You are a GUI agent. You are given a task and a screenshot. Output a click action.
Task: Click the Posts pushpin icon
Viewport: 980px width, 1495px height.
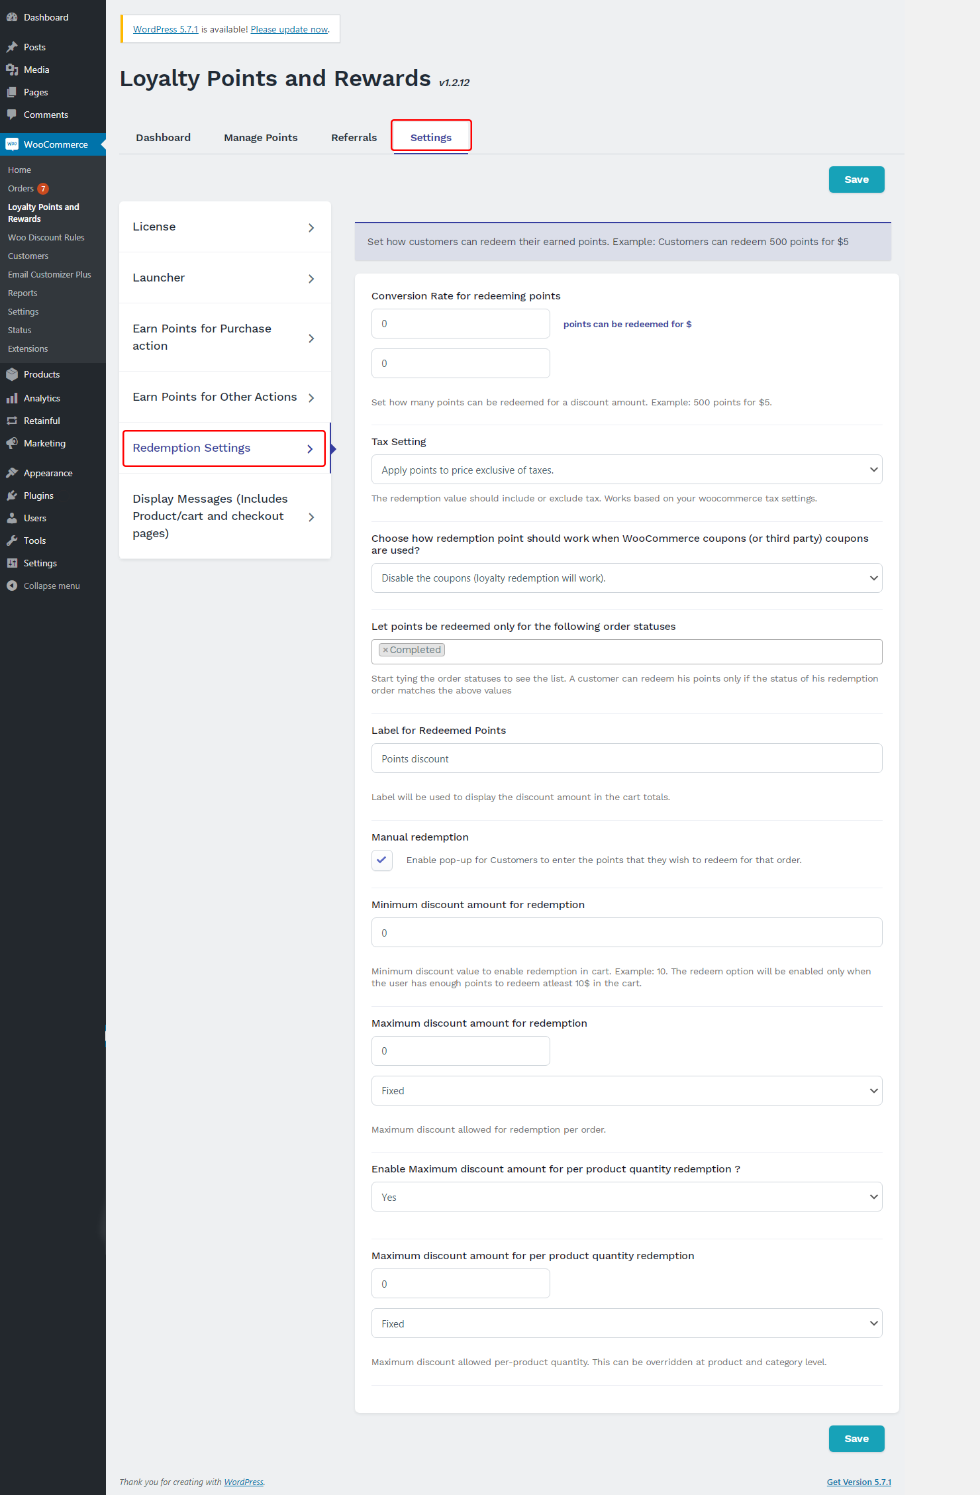pos(12,47)
